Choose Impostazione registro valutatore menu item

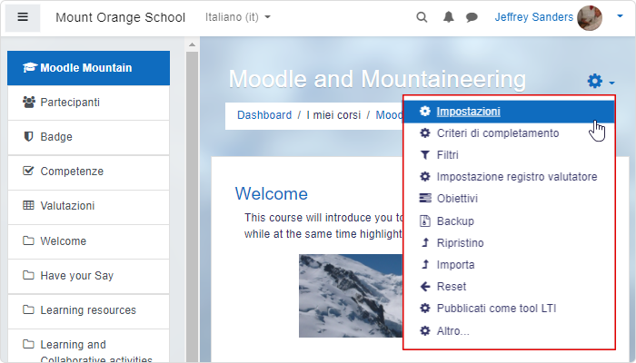pos(509,177)
